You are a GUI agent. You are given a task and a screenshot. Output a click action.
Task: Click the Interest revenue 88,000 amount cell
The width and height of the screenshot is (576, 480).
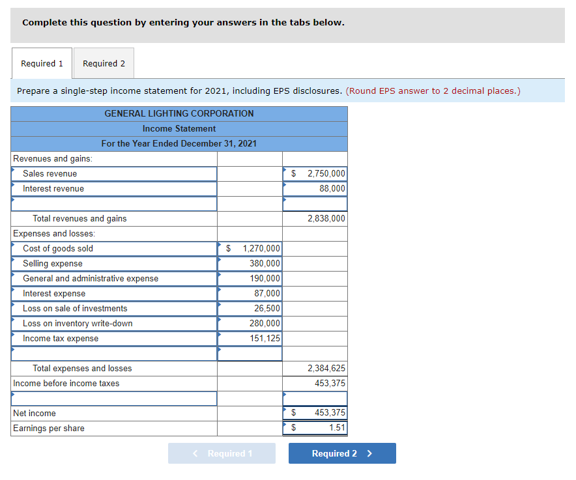point(315,188)
